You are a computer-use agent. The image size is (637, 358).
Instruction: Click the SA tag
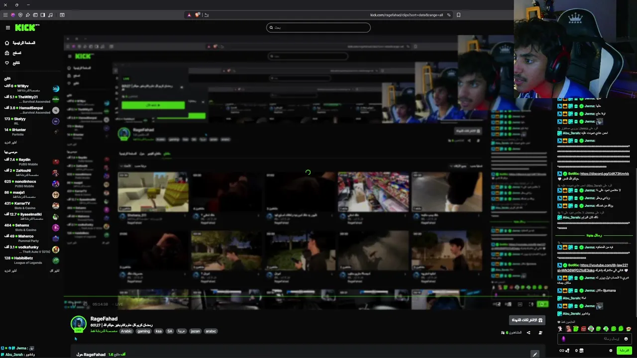[x=170, y=331]
